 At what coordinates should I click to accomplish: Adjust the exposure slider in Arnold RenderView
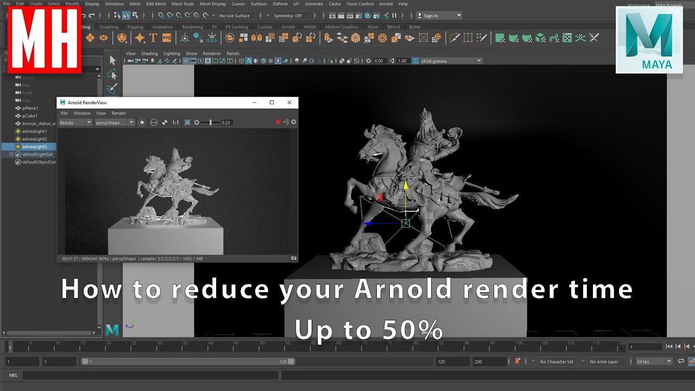[x=210, y=122]
